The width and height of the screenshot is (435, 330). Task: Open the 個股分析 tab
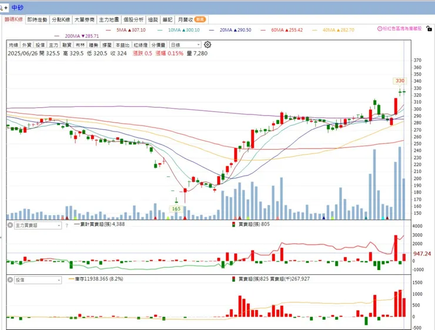(x=133, y=20)
